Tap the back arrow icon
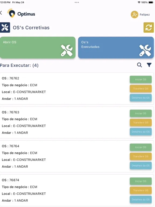This screenshot has height=207, width=155. pos(1,13)
